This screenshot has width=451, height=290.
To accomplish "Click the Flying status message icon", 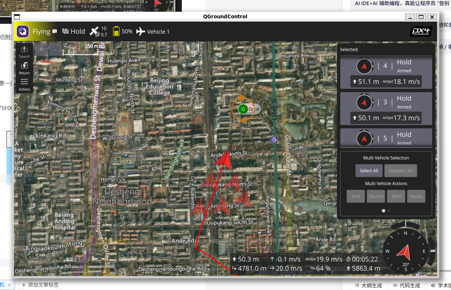I will [55, 31].
